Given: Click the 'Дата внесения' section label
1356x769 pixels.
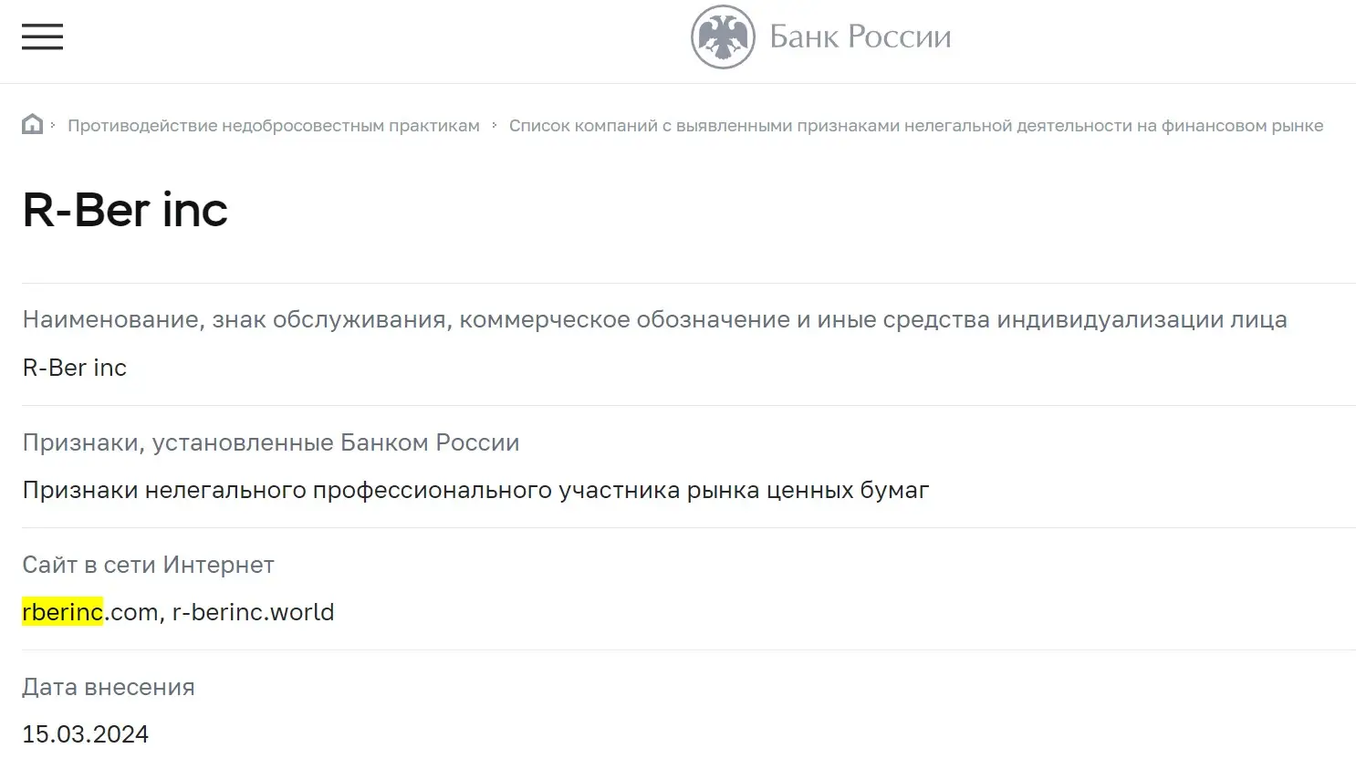Looking at the screenshot, I should pyautogui.click(x=109, y=687).
